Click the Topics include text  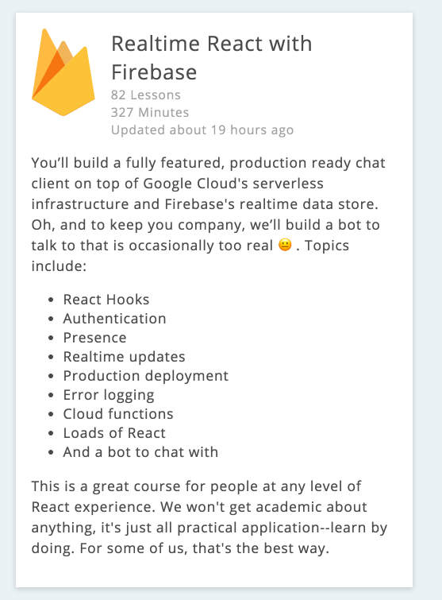tap(190, 256)
